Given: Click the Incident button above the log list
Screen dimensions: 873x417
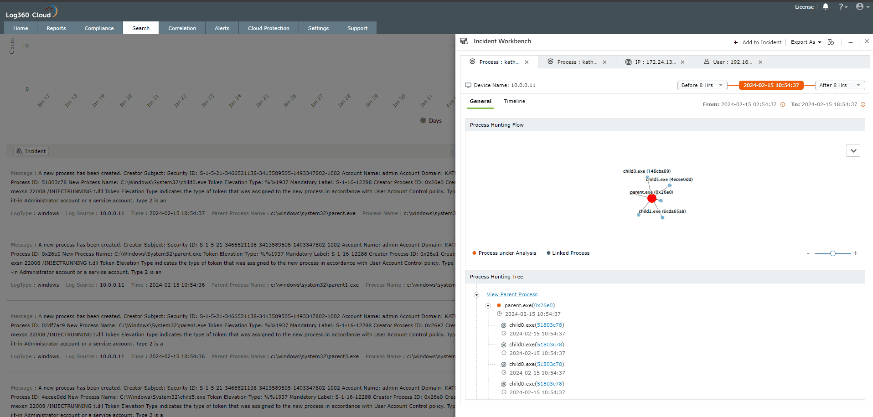Looking at the screenshot, I should coord(31,151).
